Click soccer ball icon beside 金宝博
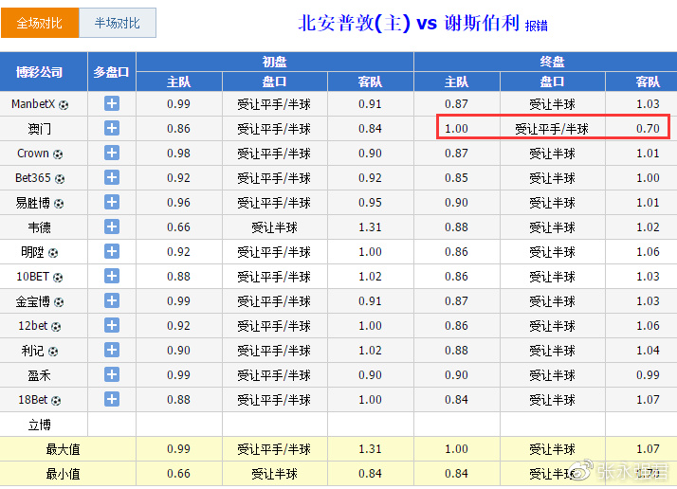677x489 pixels. point(60,301)
